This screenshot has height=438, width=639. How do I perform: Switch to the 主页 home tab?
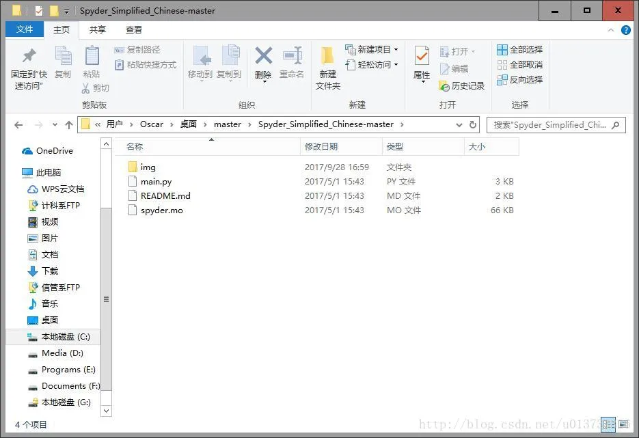tap(62, 30)
